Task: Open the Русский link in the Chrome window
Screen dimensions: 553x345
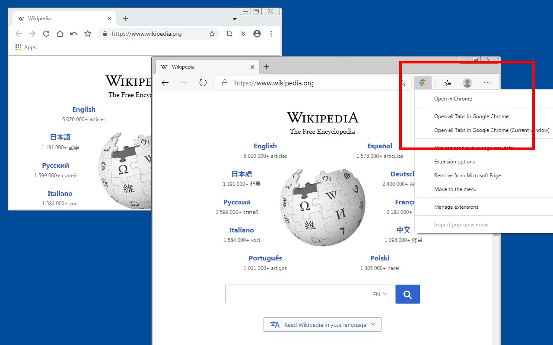Action: click(55, 166)
